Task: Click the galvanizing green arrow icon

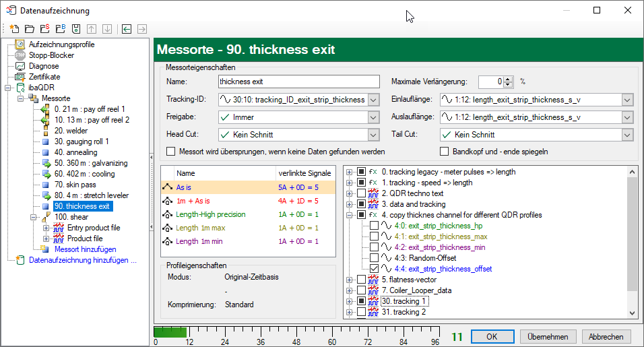Action: [x=46, y=163]
